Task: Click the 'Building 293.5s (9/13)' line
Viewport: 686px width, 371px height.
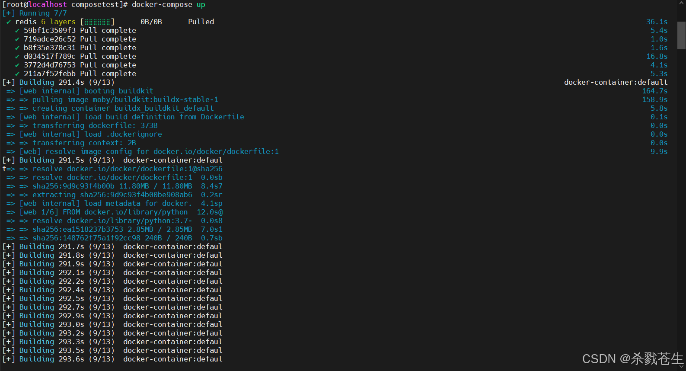Action: (112, 350)
